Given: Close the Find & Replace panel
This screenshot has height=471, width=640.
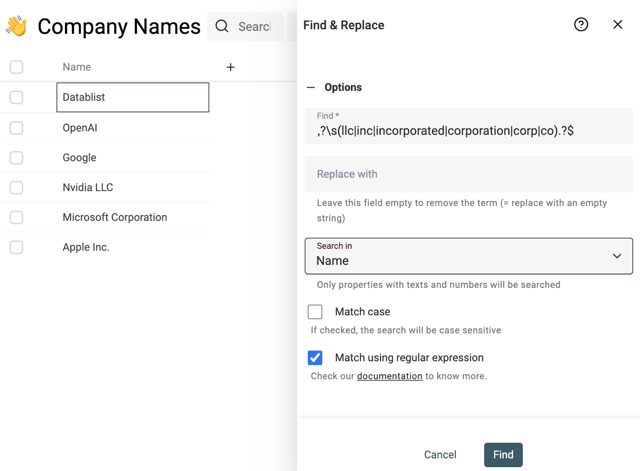Looking at the screenshot, I should (x=618, y=24).
